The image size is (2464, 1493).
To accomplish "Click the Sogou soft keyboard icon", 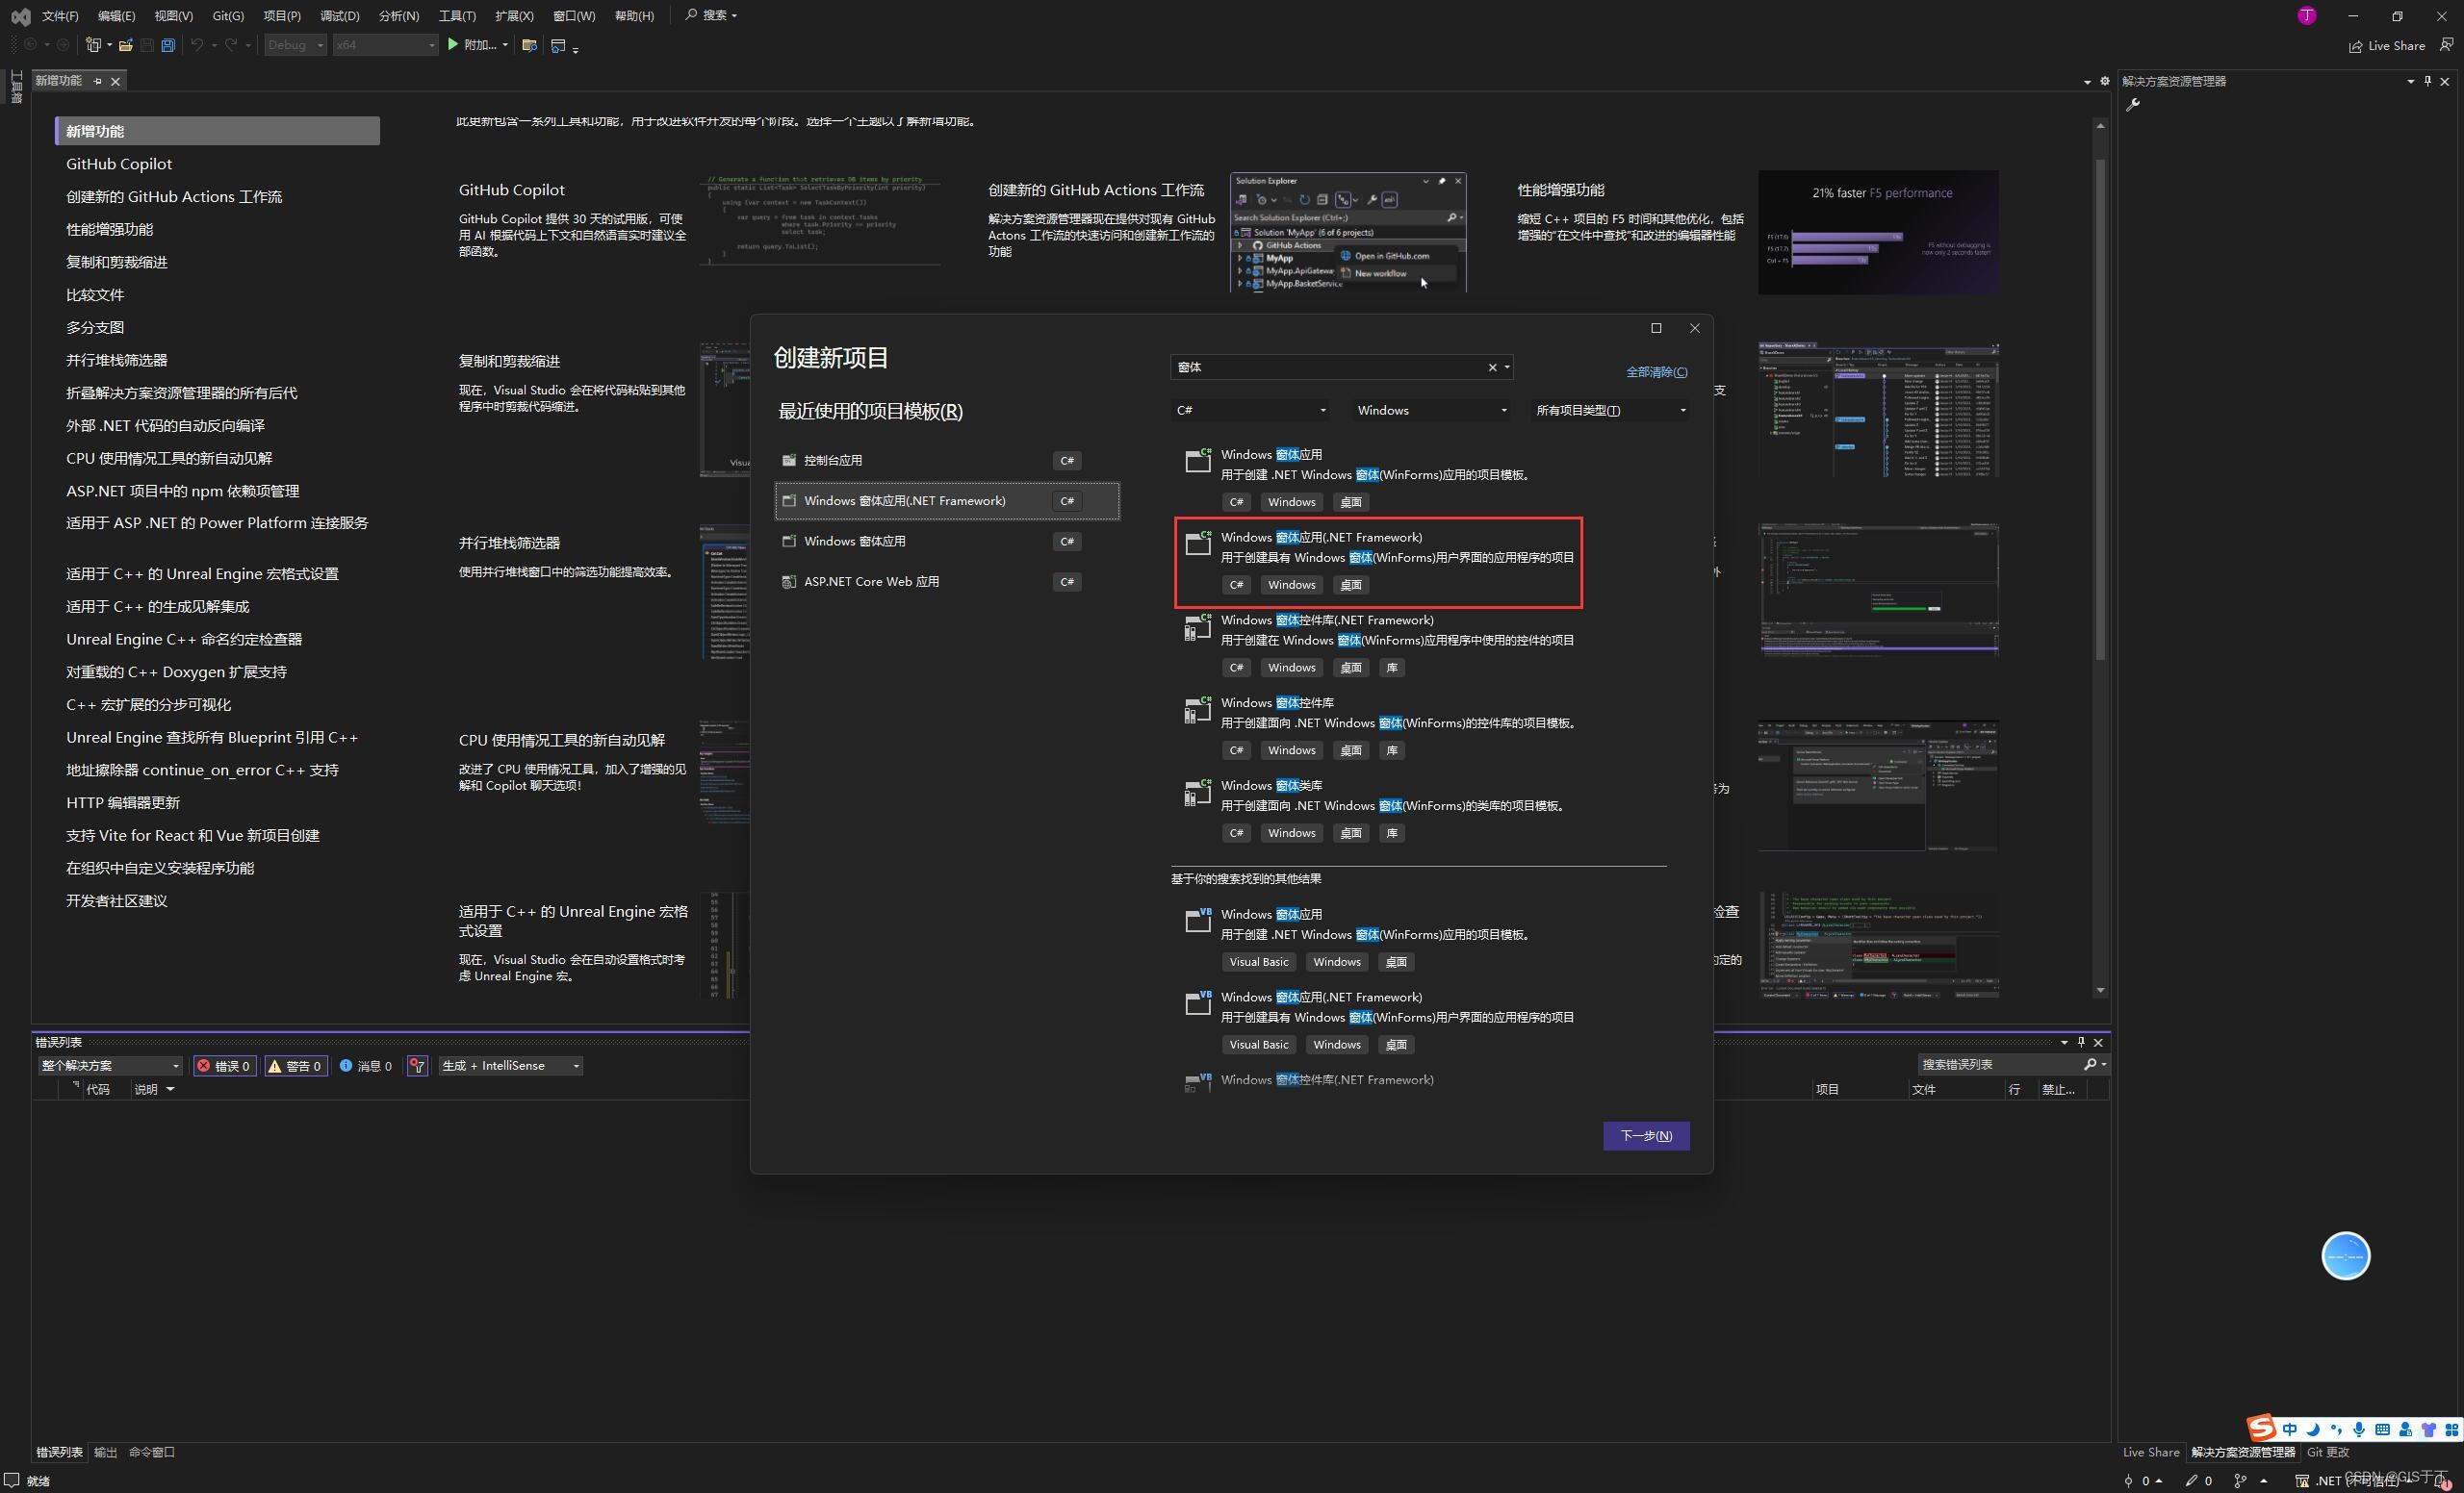I will coord(2382,1430).
